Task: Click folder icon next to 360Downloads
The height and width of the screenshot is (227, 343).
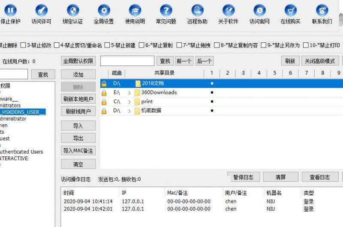Action: [137, 93]
